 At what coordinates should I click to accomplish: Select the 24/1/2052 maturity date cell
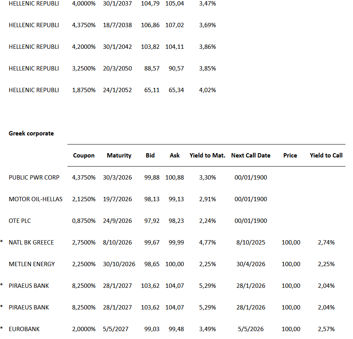pos(117,90)
